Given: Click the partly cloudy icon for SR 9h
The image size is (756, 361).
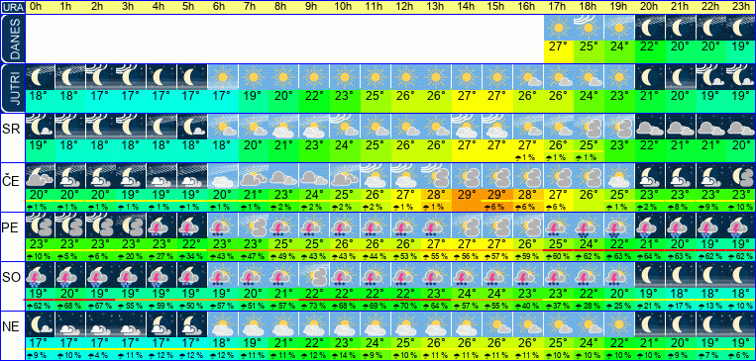Looking at the screenshot, I should (x=314, y=127).
